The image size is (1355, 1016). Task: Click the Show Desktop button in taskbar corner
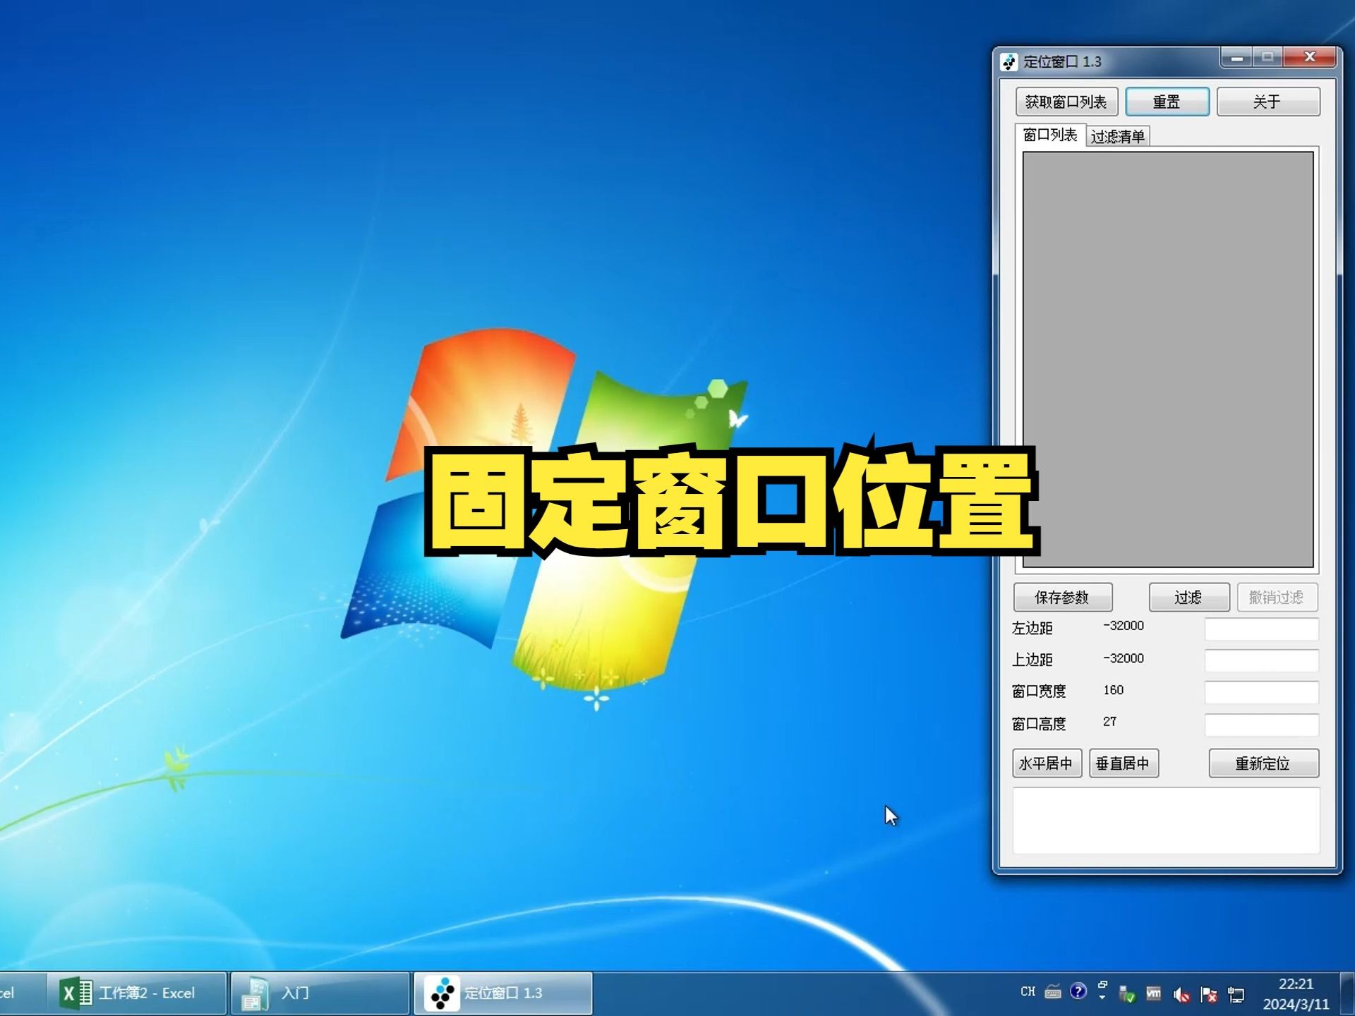click(x=1347, y=993)
